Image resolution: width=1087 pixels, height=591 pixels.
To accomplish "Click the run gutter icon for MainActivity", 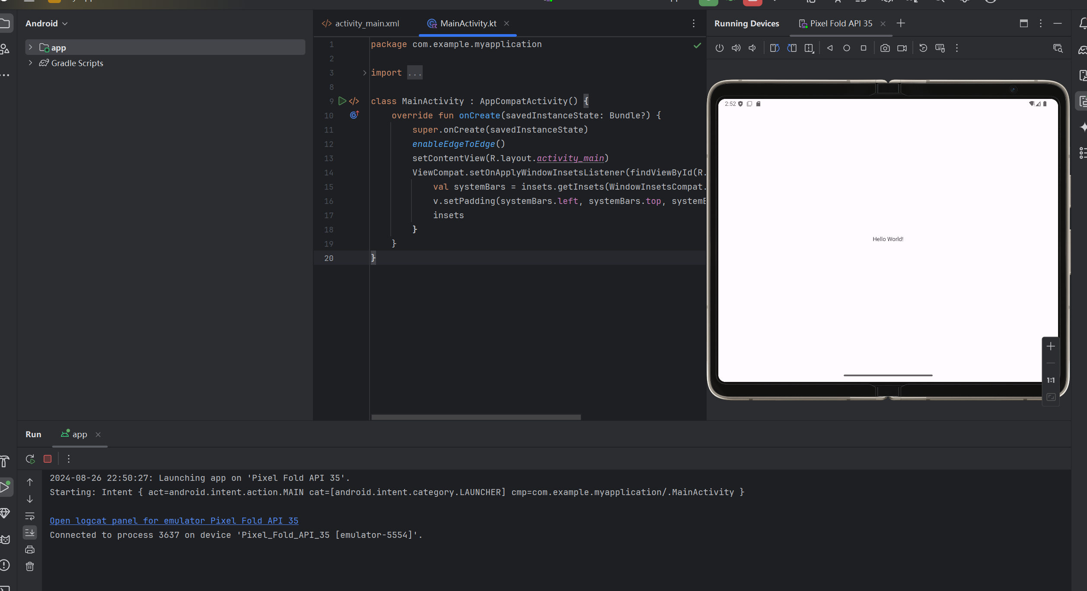I will click(x=342, y=101).
